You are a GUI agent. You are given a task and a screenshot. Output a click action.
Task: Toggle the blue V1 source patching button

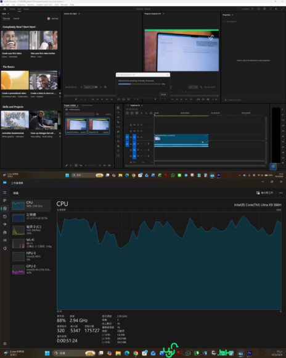click(x=127, y=137)
